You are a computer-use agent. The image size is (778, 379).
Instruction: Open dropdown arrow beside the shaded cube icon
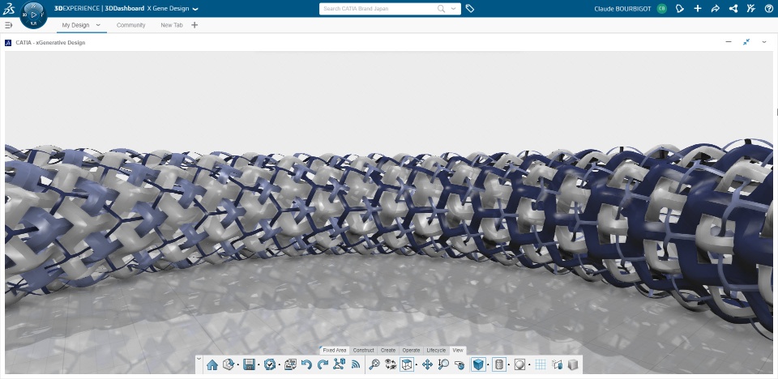pos(488,365)
